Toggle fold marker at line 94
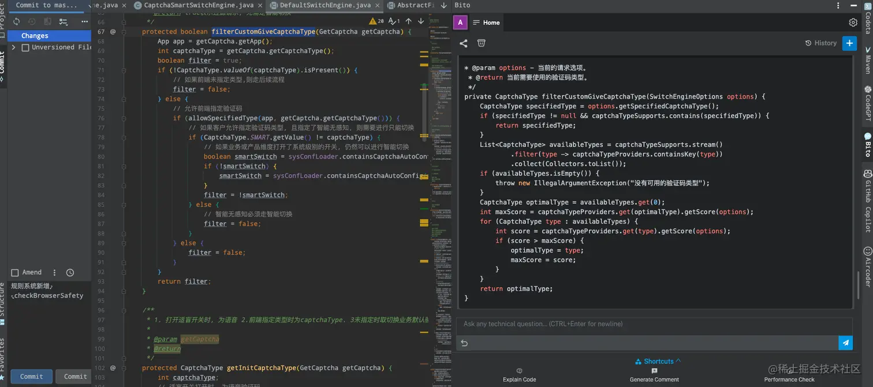Image resolution: width=873 pixels, height=387 pixels. [124, 291]
